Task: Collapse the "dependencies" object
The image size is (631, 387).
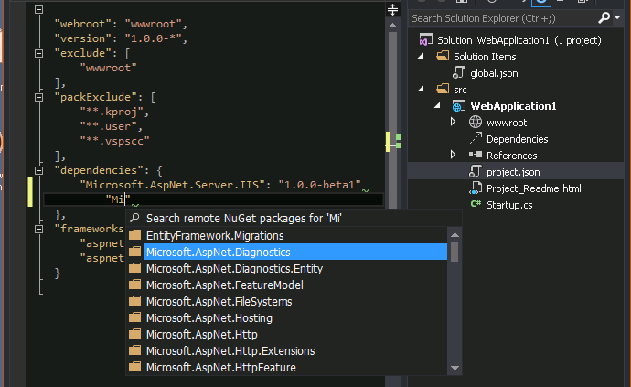Action: coord(38,170)
